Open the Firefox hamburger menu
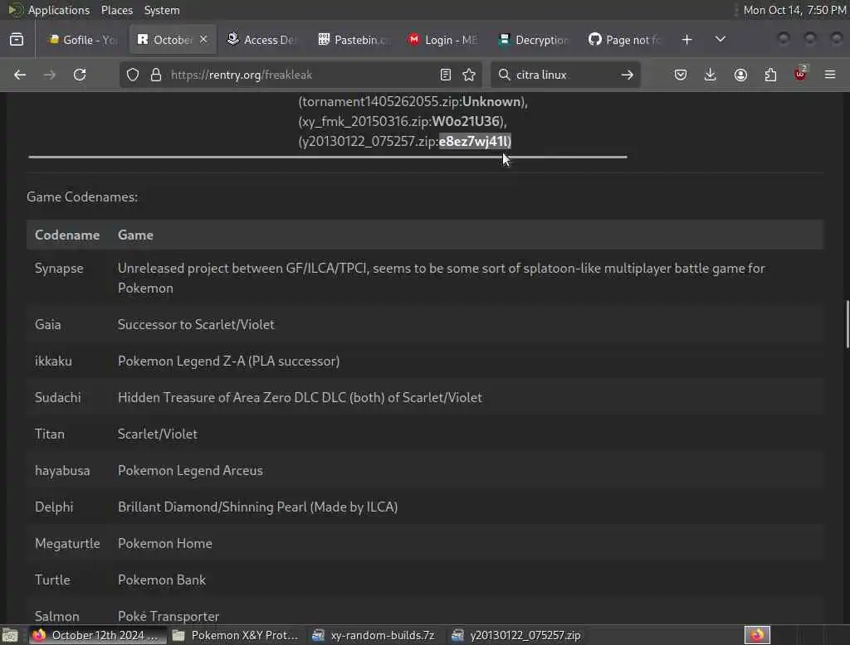This screenshot has width=850, height=645. tap(830, 75)
